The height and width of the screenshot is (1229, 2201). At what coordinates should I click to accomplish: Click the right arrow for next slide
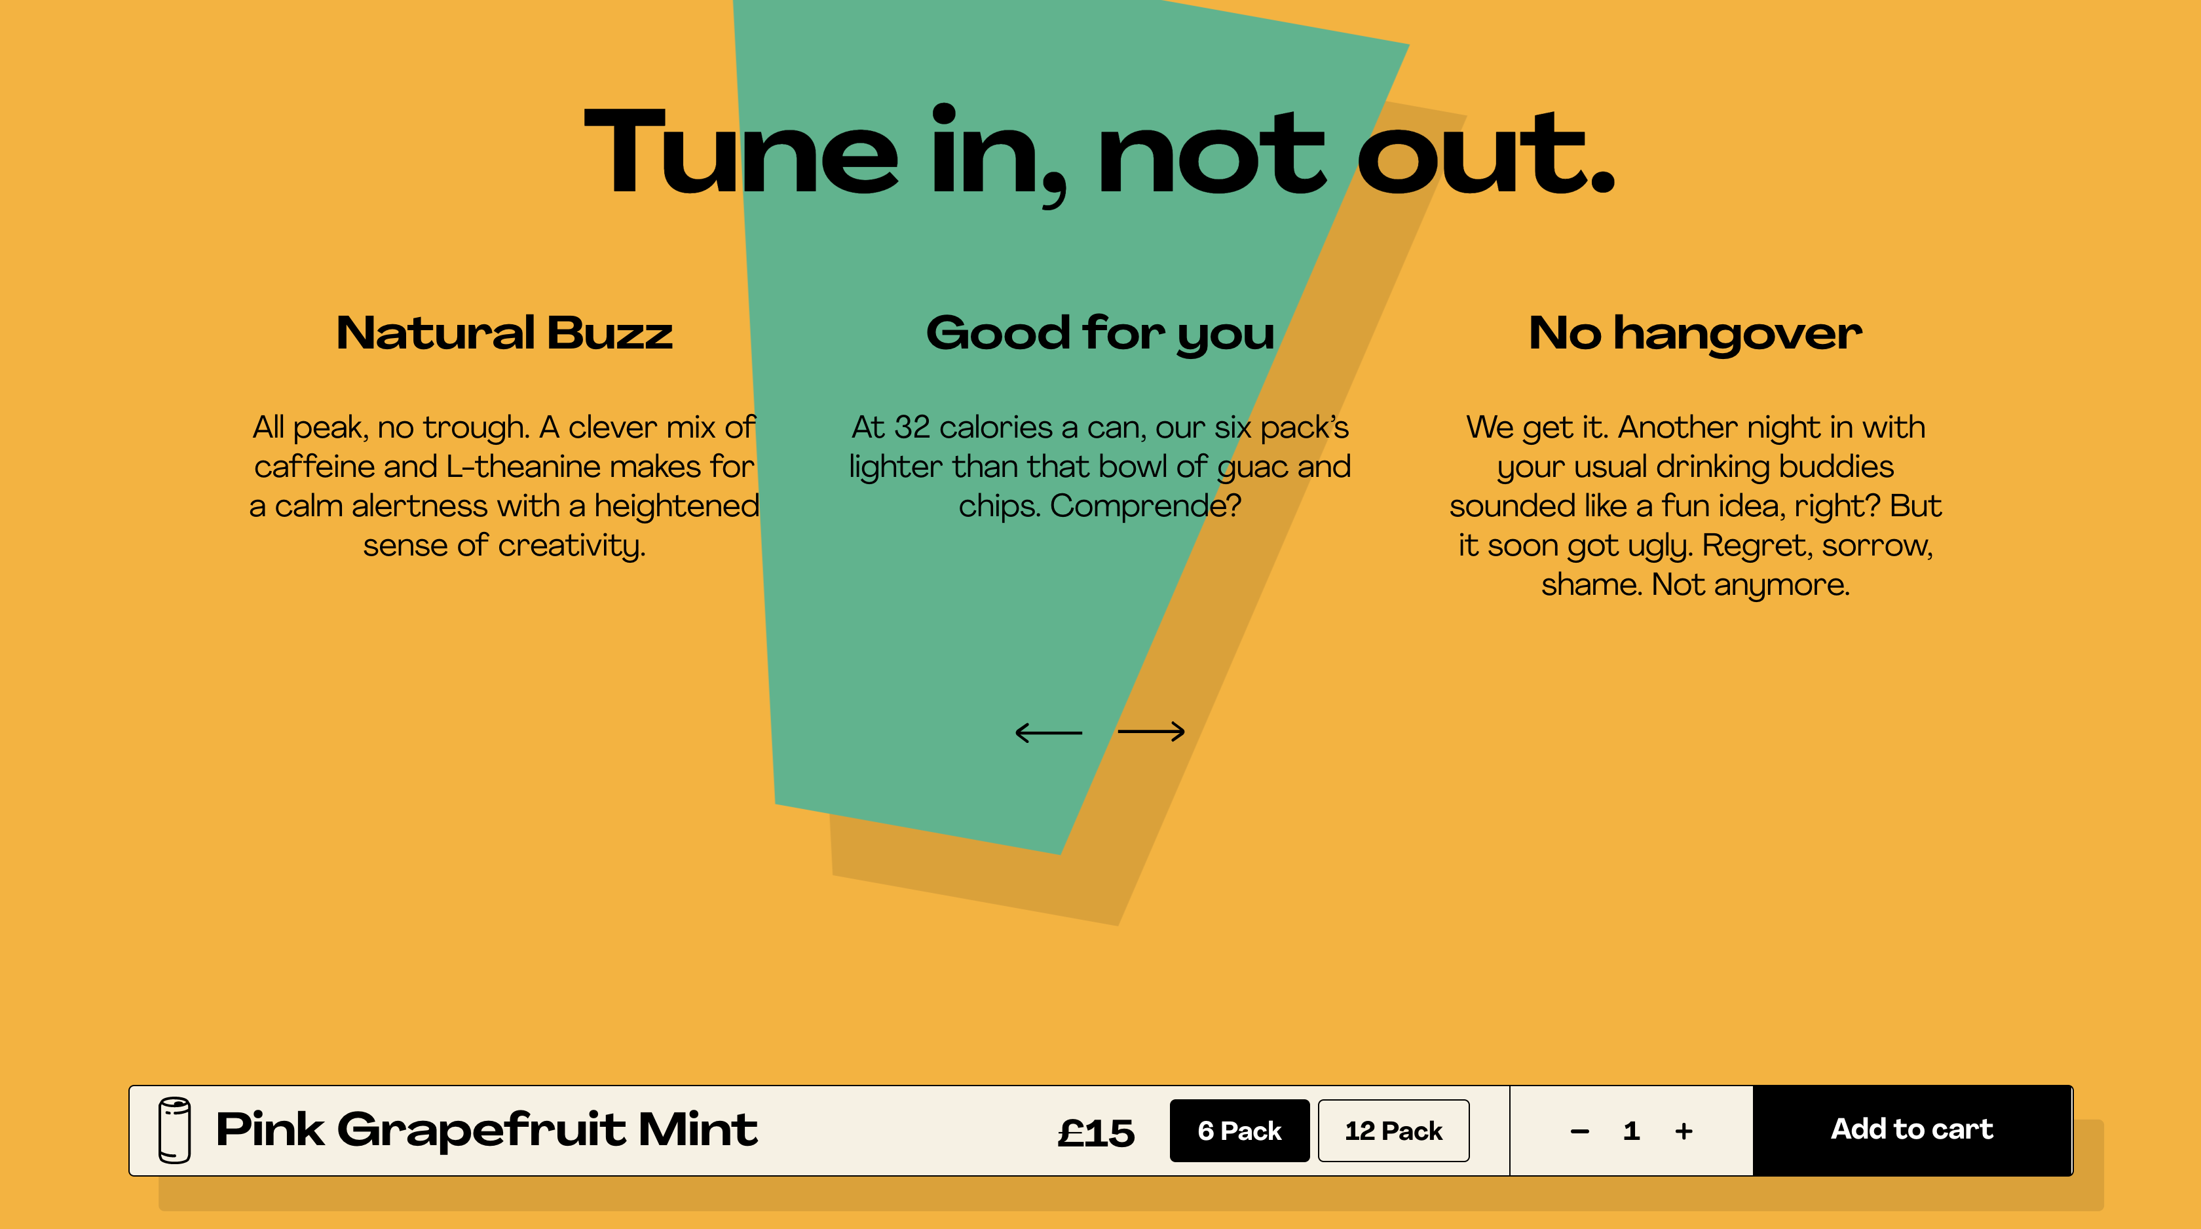(1151, 732)
